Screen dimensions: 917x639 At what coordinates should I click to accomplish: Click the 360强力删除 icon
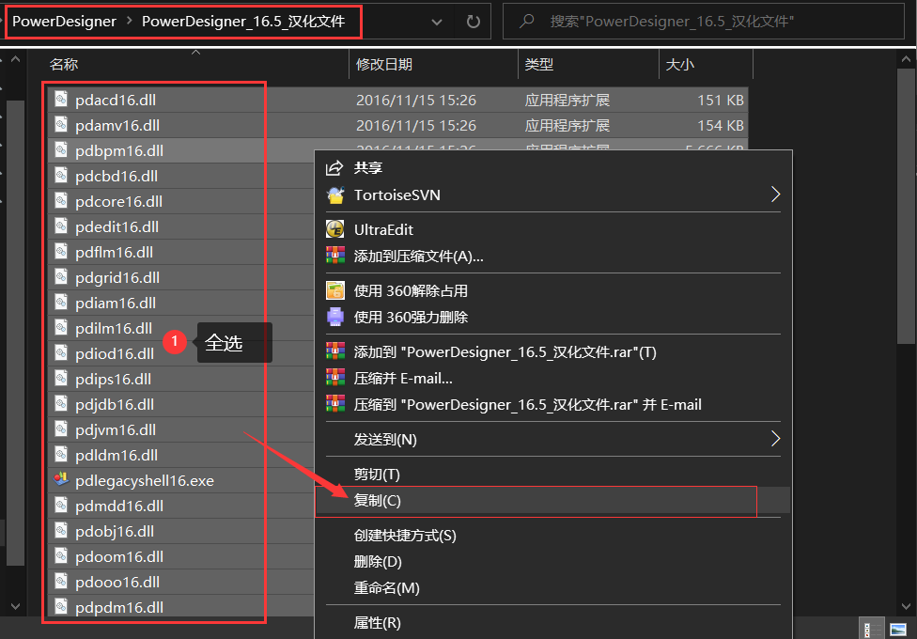334,317
